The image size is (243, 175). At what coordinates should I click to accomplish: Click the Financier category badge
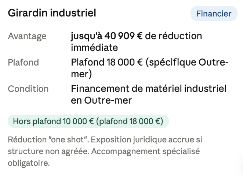click(214, 14)
